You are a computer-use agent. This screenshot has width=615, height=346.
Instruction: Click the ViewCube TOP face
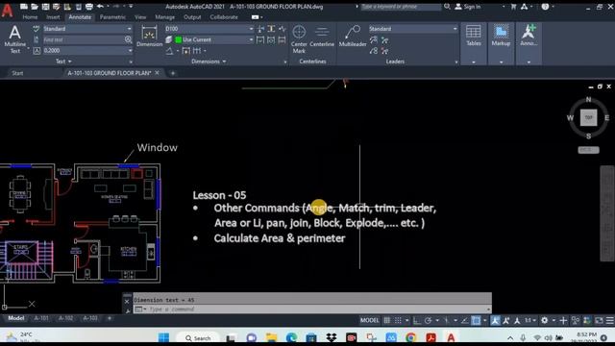pos(588,117)
